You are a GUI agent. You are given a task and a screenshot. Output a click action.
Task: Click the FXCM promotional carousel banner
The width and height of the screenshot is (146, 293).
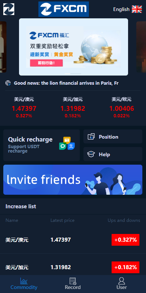point(74,47)
